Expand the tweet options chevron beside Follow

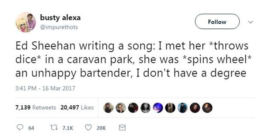pos(250,22)
